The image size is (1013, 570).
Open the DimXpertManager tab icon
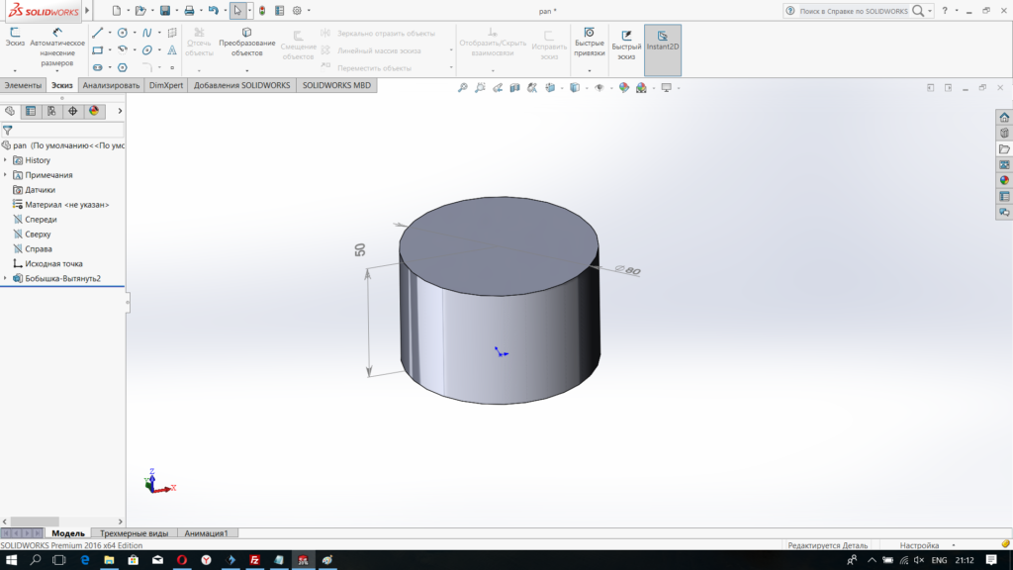[73, 111]
